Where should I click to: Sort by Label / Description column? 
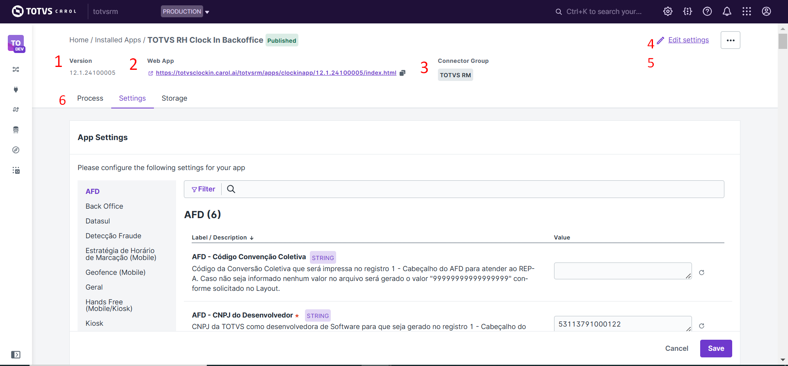point(222,237)
